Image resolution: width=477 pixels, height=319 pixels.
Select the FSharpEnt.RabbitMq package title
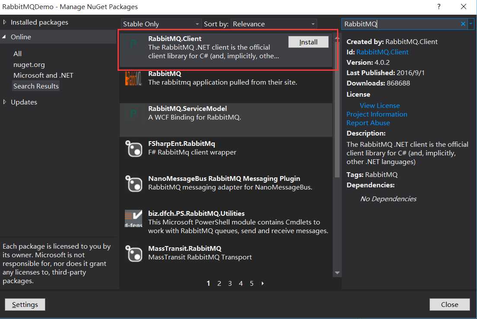pyautogui.click(x=181, y=143)
